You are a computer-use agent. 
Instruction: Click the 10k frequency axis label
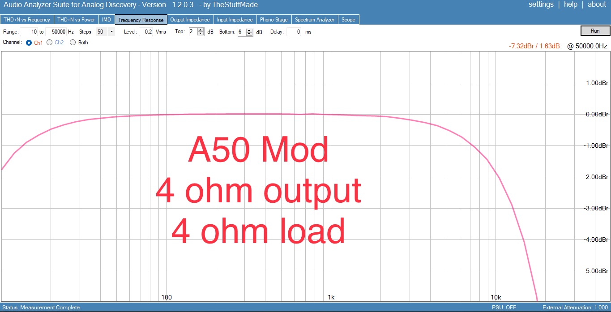[496, 297]
